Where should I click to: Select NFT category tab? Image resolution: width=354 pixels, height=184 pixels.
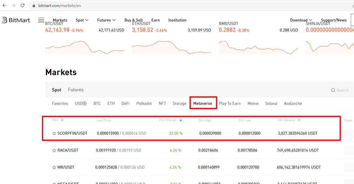[162, 103]
